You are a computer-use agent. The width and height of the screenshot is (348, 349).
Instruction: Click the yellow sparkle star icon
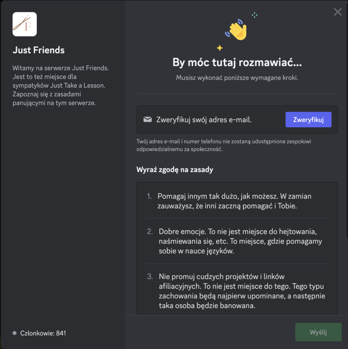coord(220,48)
